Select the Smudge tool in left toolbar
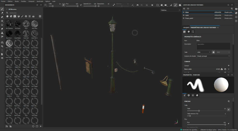 [x=2, y=29]
